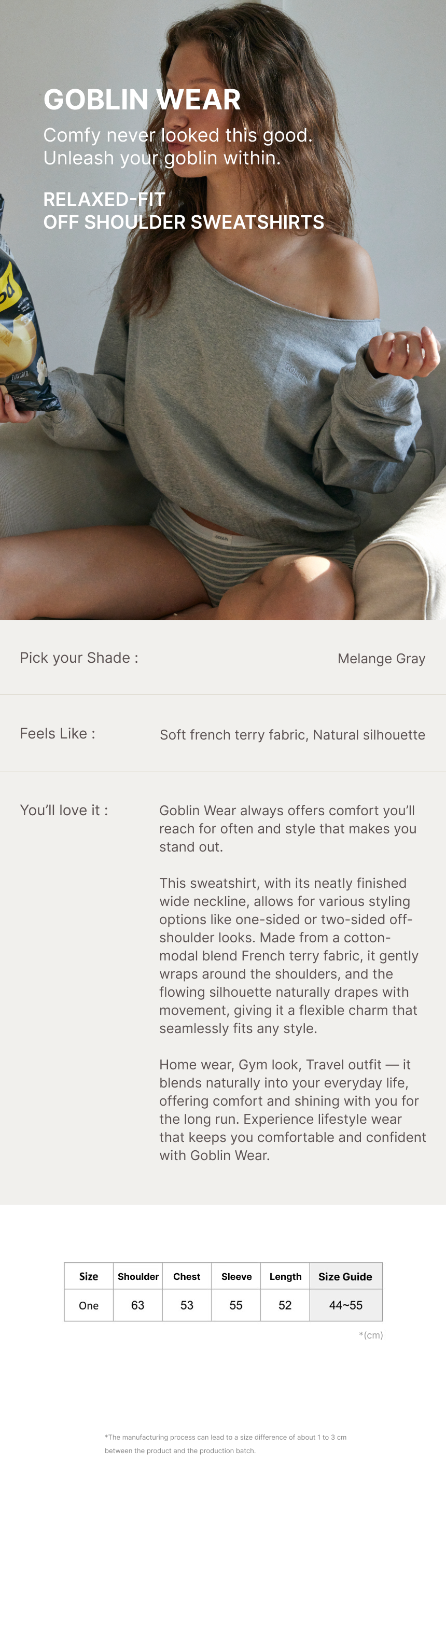Click the Shoulder column header

[138, 1277]
